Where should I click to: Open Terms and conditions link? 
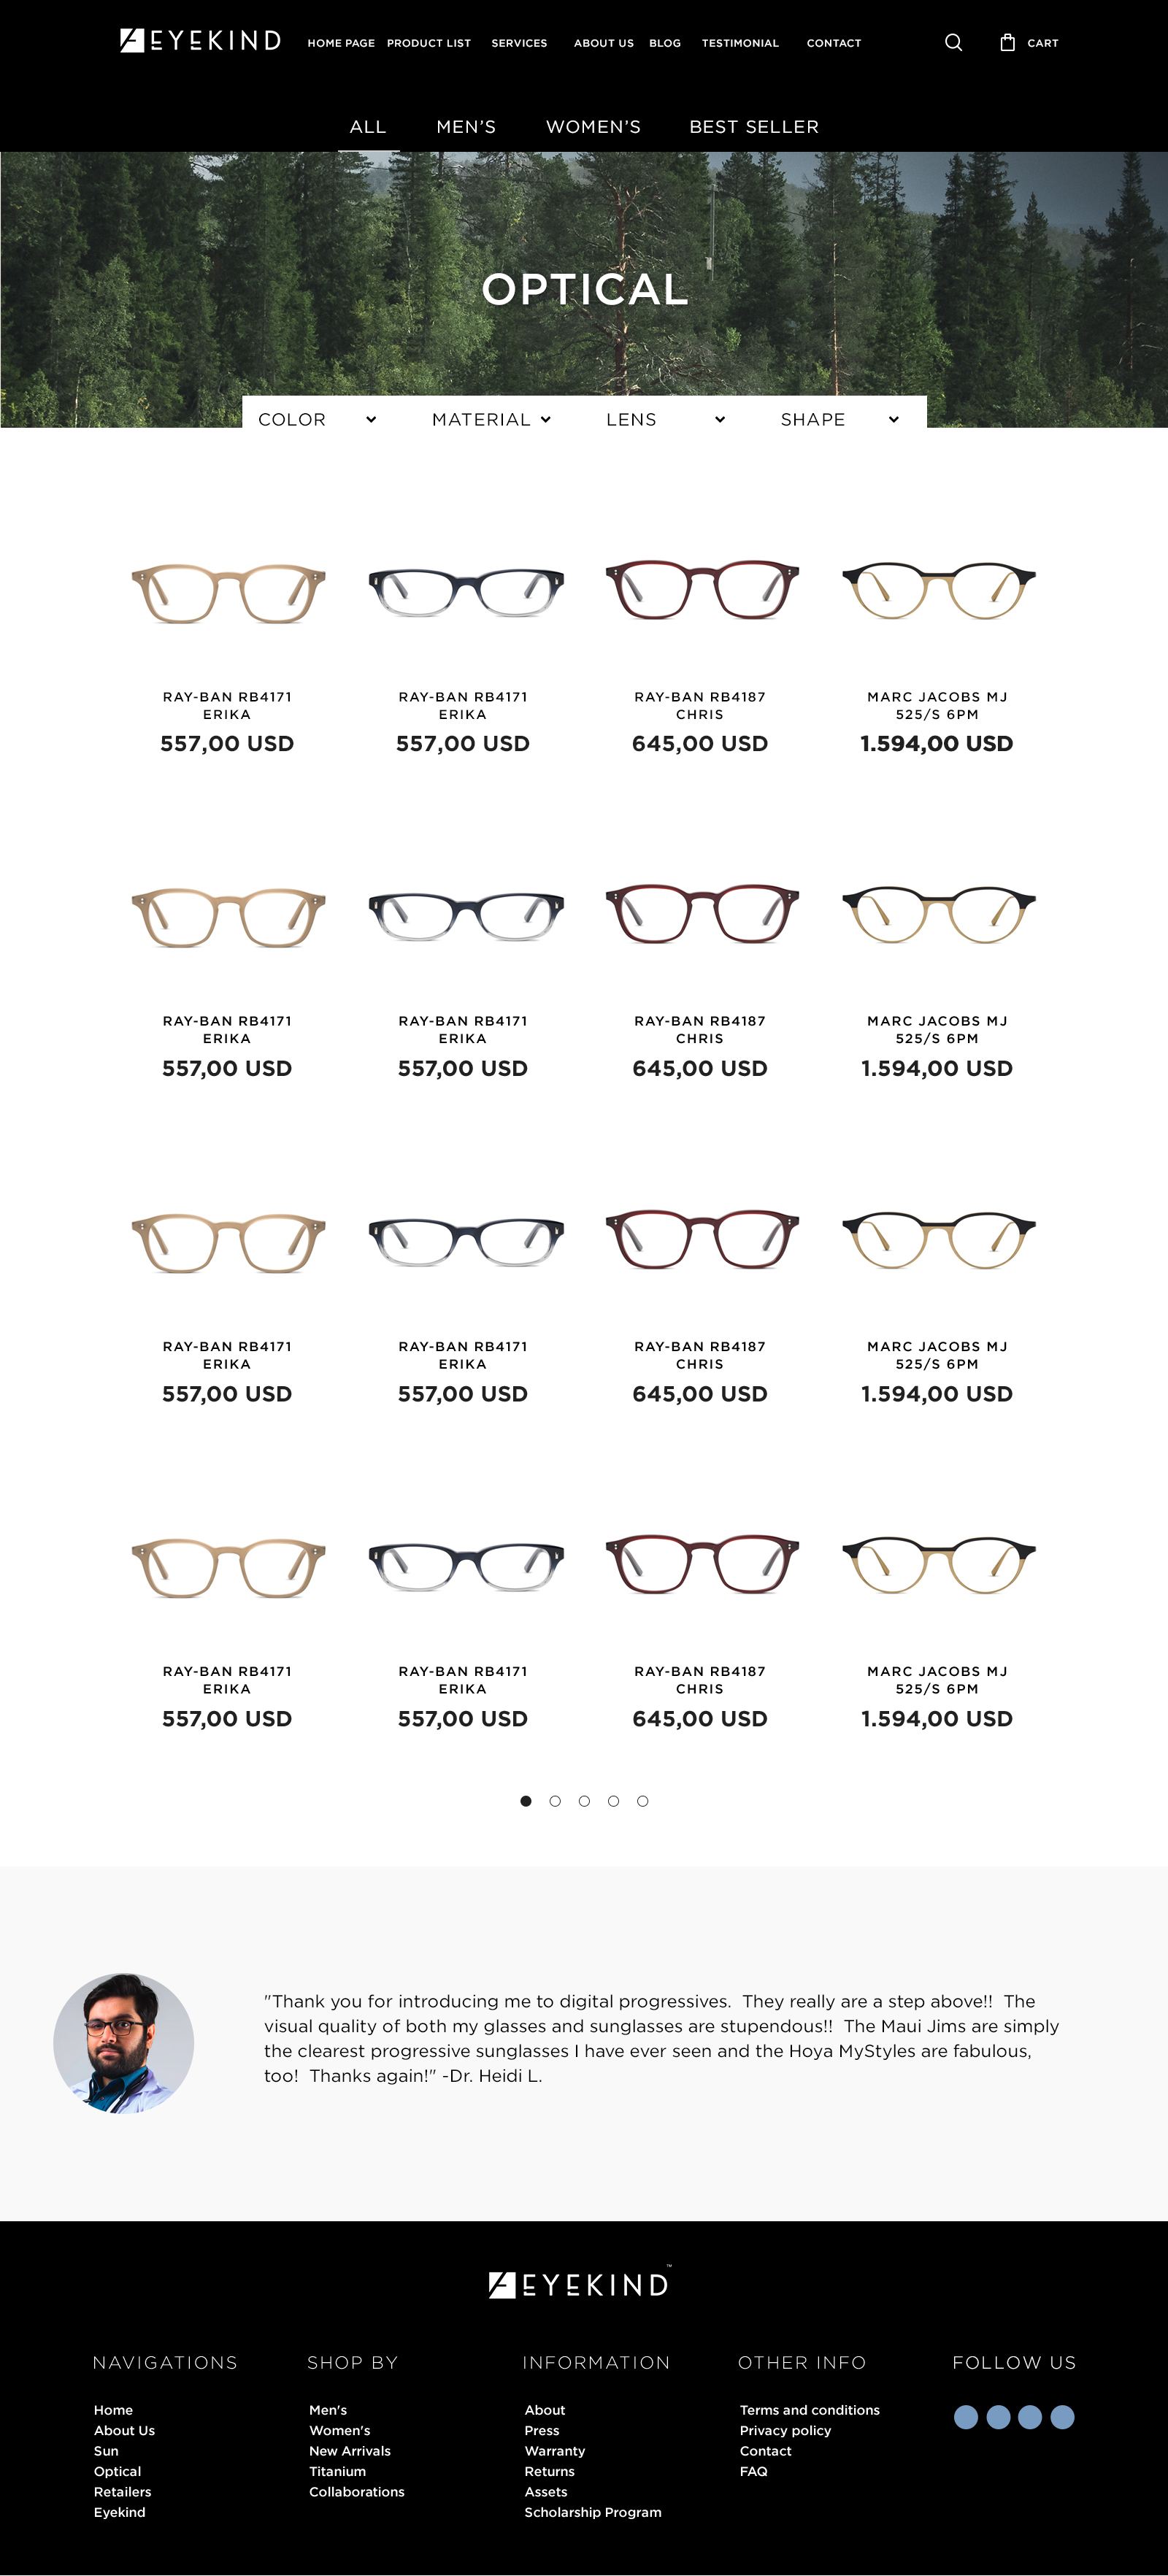[810, 2410]
